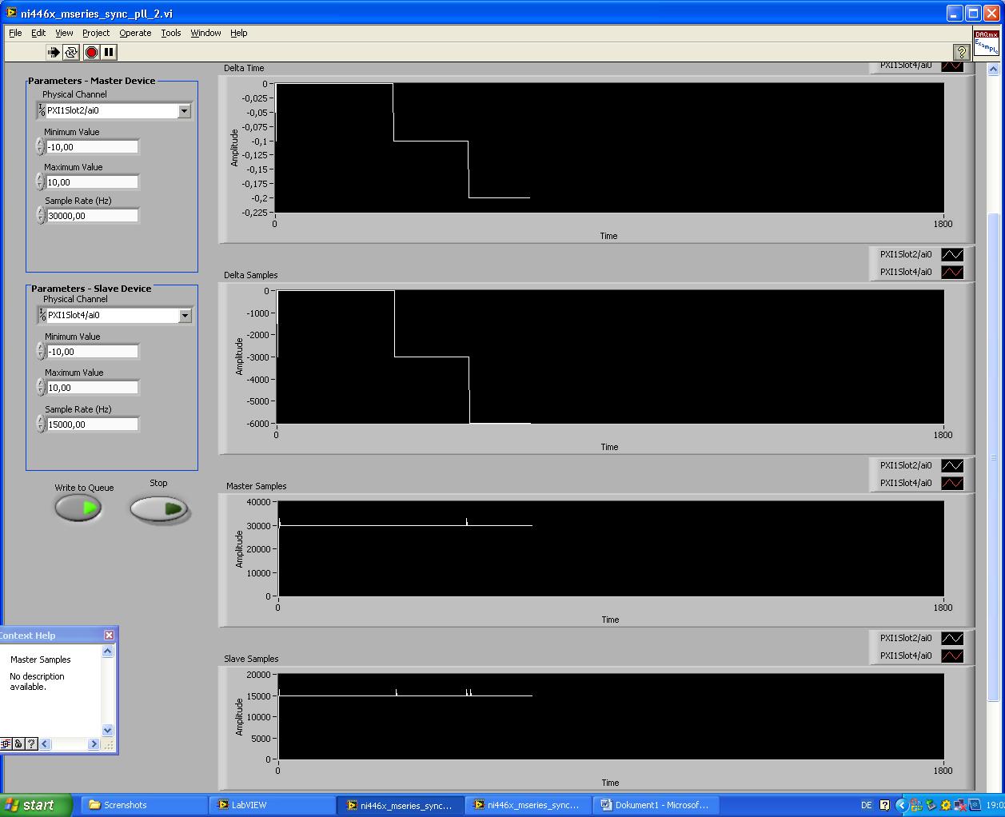Click the Run arrow in the toolbar

(x=53, y=52)
